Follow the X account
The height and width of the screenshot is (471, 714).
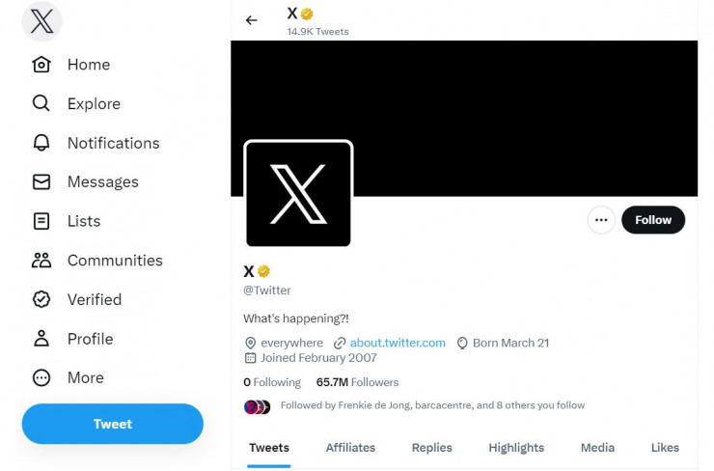pos(653,220)
